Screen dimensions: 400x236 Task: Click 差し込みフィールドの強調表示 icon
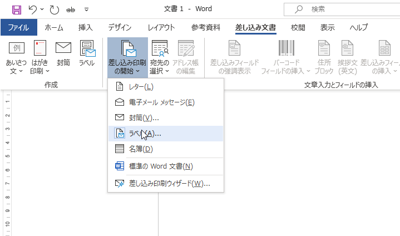click(234, 58)
